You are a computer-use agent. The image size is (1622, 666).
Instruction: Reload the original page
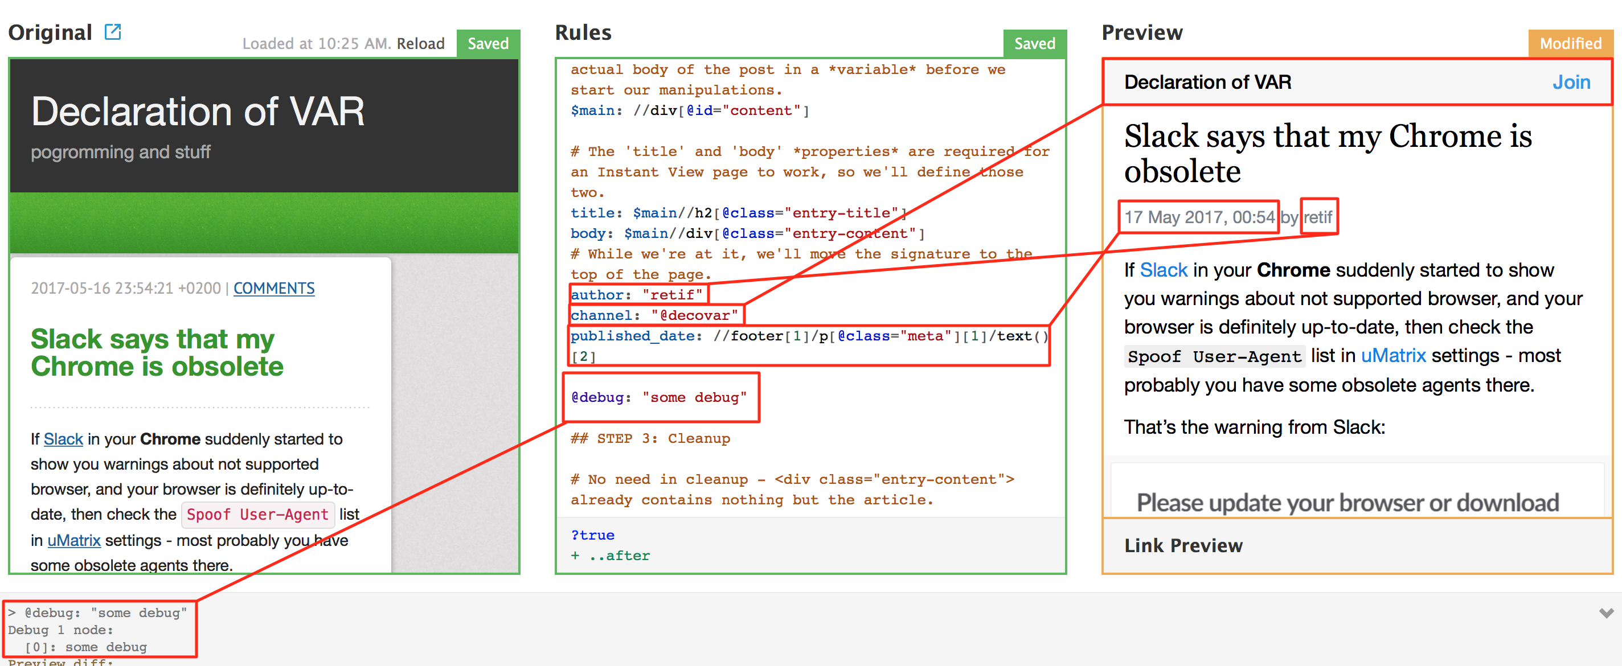tap(420, 43)
